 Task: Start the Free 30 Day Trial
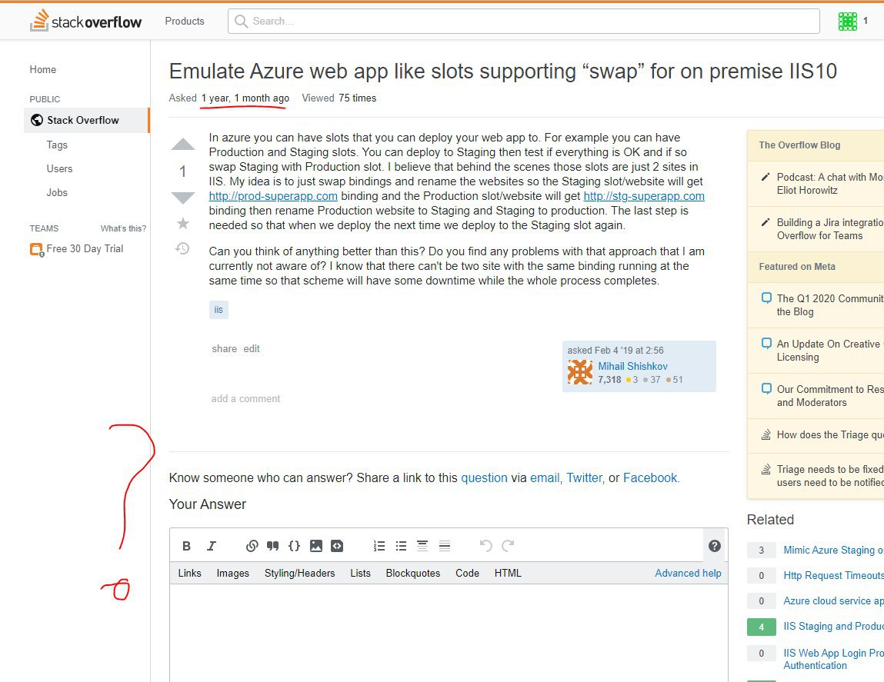[85, 248]
